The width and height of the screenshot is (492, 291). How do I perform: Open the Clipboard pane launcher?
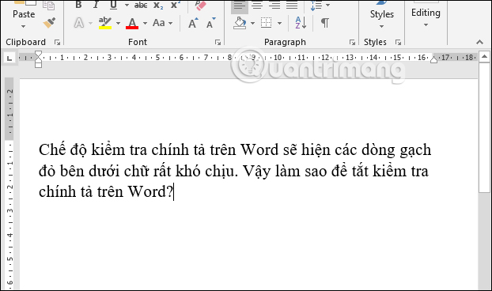pyautogui.click(x=57, y=43)
